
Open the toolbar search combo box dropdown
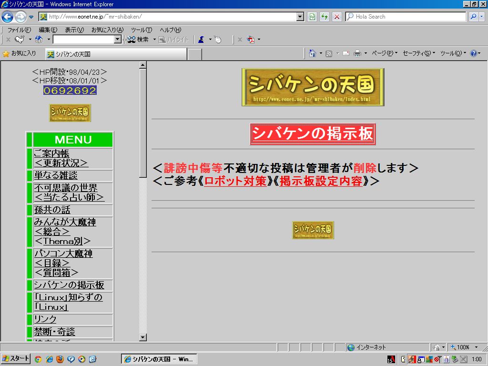coord(118,40)
